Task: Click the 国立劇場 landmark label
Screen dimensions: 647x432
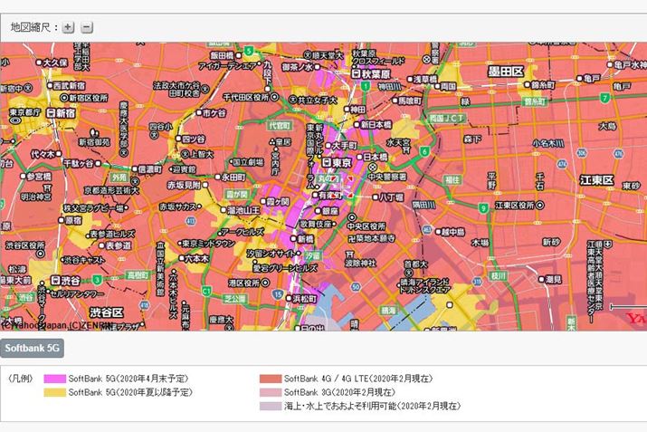Action: (x=248, y=162)
